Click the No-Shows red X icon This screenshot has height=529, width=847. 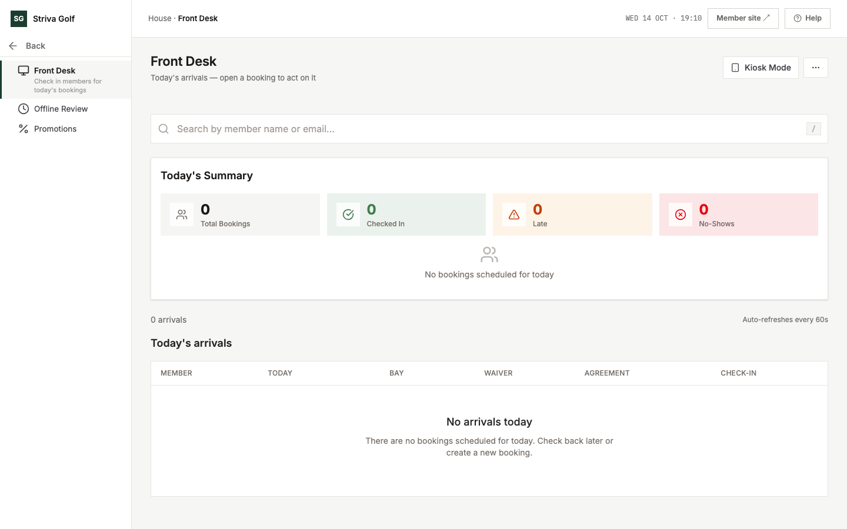(x=681, y=215)
